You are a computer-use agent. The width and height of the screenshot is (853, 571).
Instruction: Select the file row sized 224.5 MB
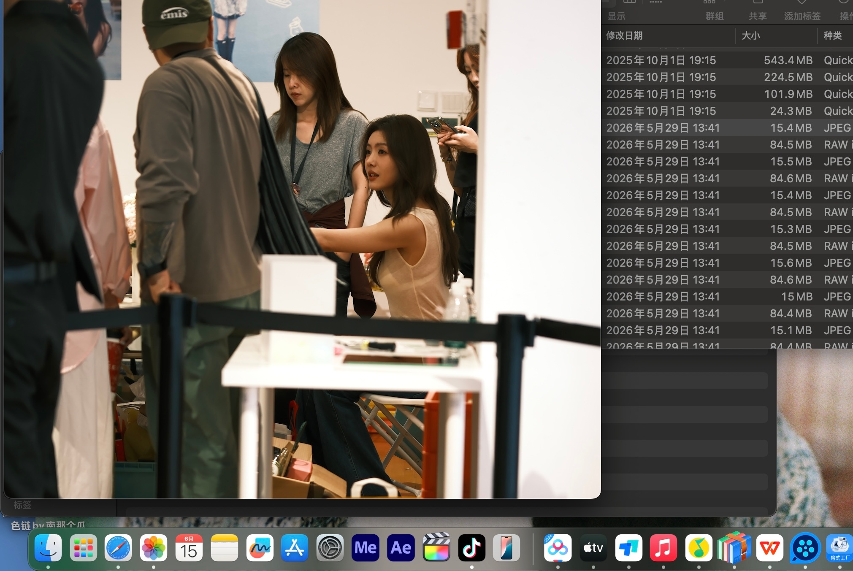(x=727, y=77)
